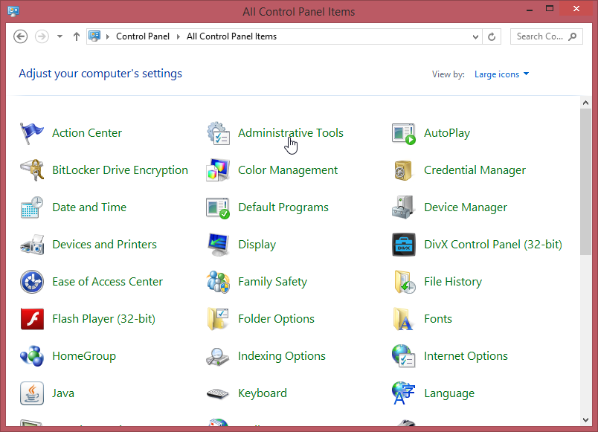The height and width of the screenshot is (432, 598).
Task: Expand the chevron before Control Panel breadcrumb
Action: 108,36
